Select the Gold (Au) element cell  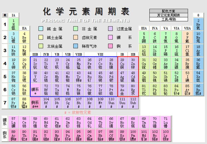click(122, 90)
